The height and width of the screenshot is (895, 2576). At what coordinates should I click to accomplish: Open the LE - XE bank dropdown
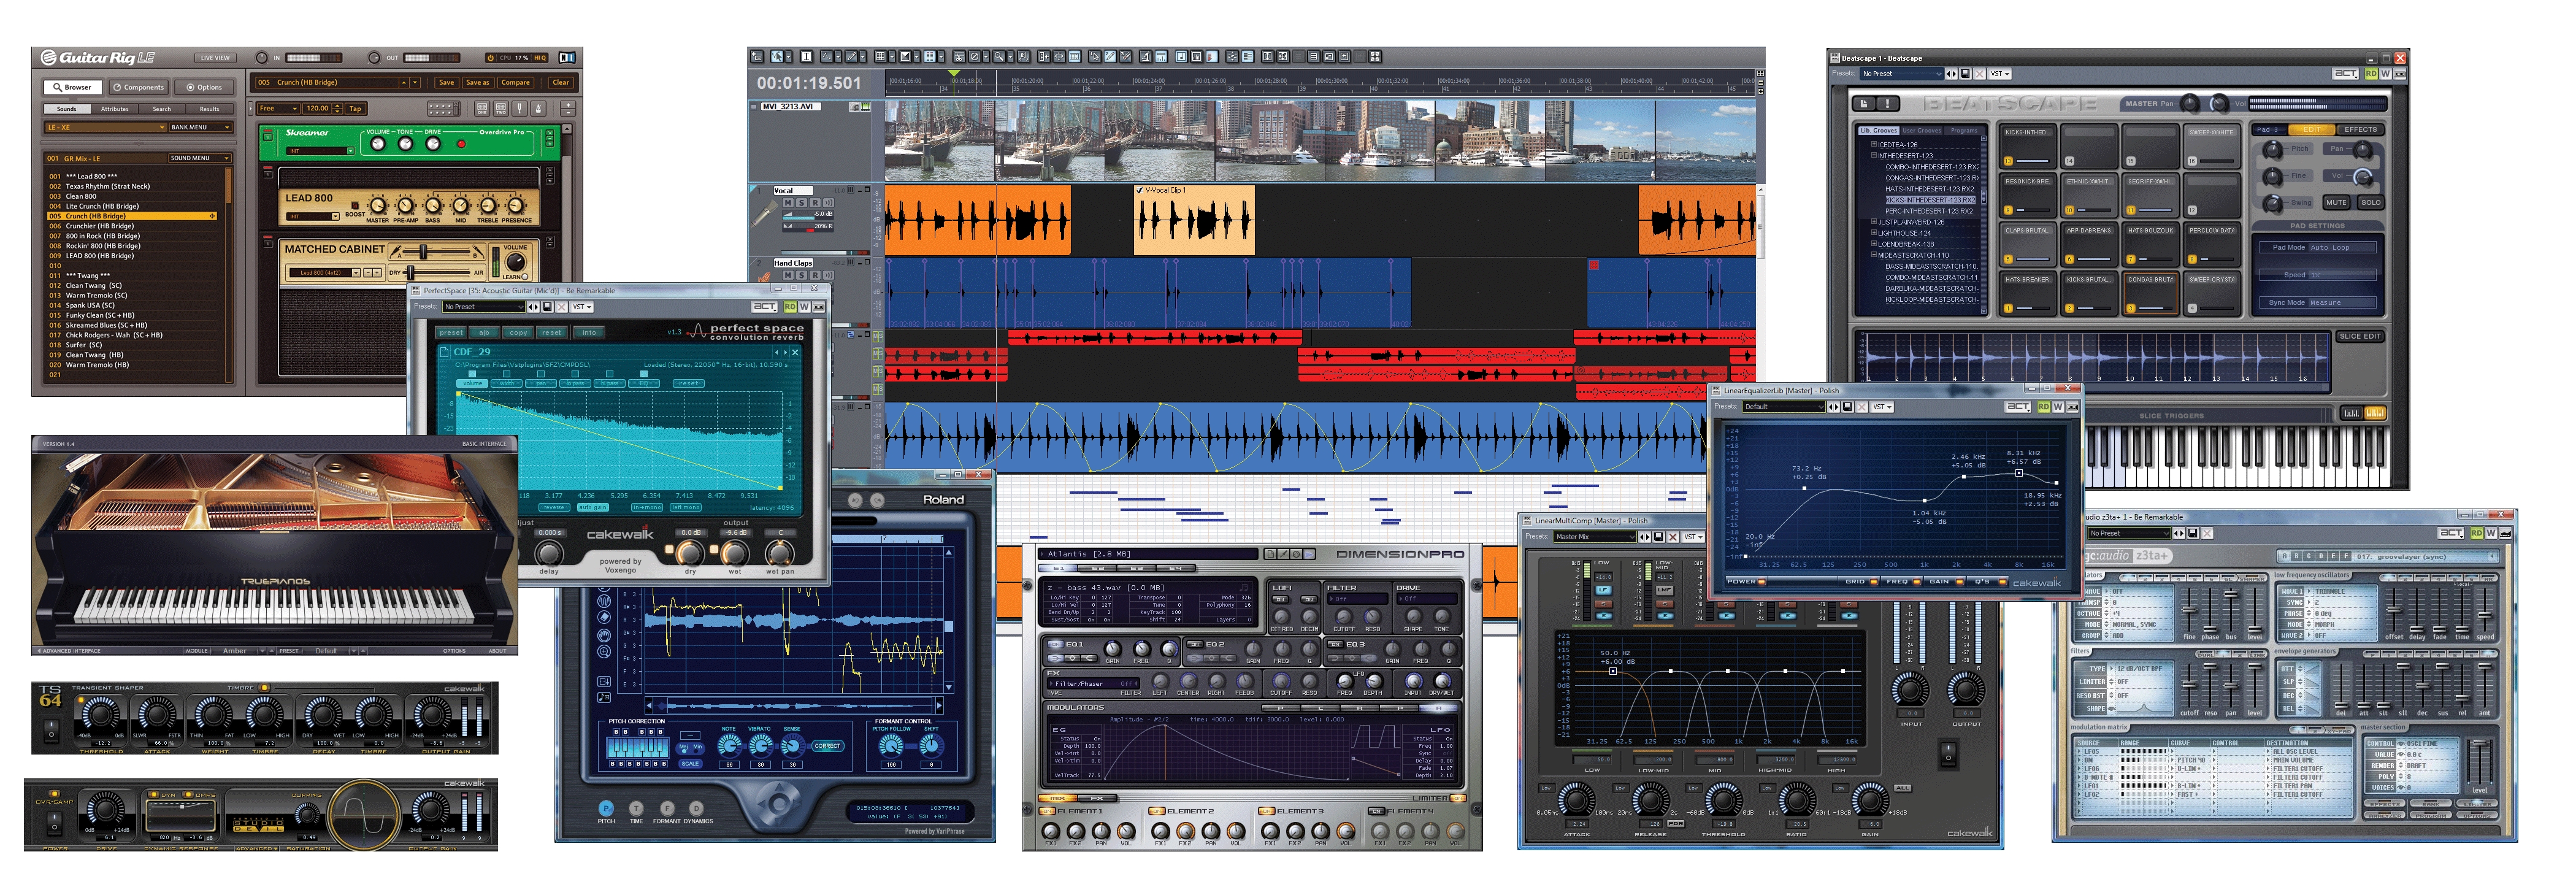coord(106,128)
